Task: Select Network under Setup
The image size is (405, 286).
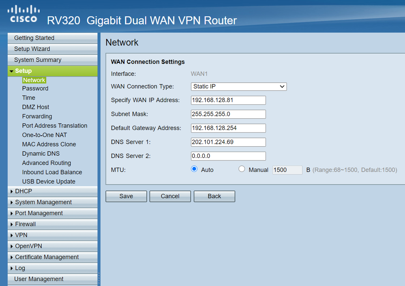Action: [34, 80]
